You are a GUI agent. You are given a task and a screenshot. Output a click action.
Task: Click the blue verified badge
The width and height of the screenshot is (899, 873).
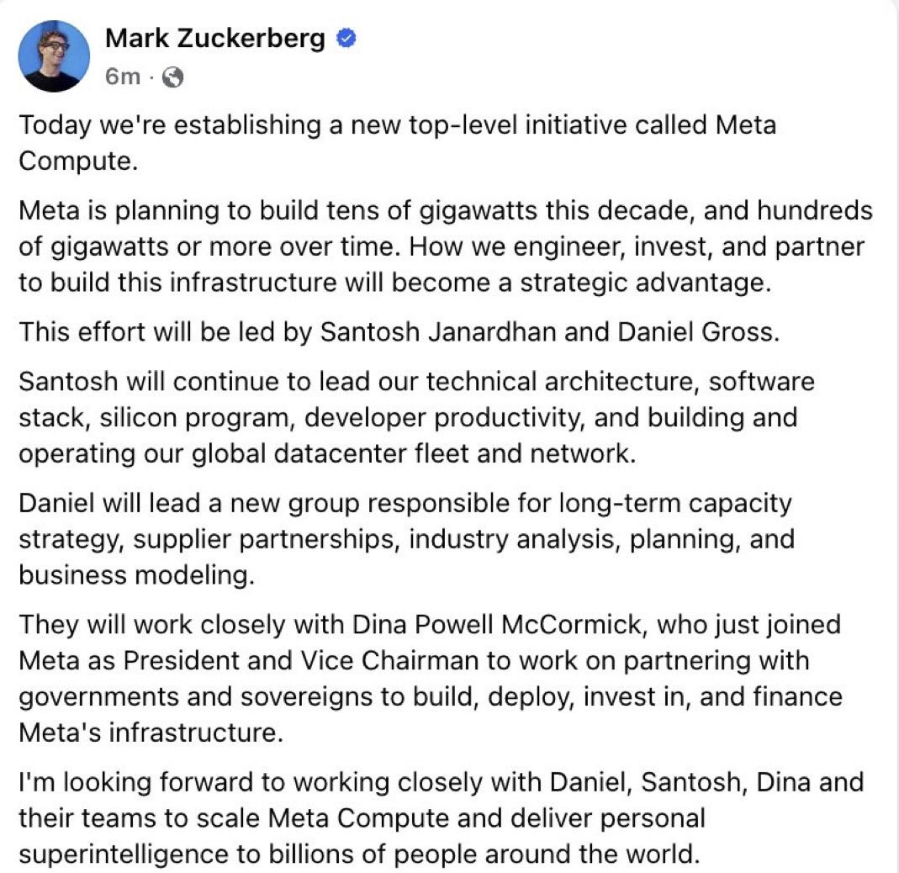[x=346, y=39]
